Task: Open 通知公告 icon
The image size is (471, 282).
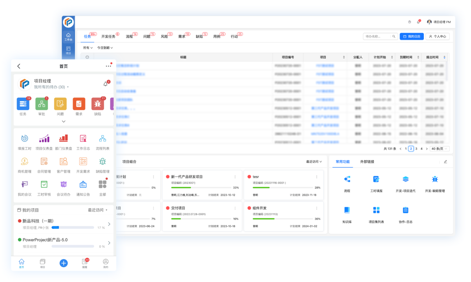Action: click(x=83, y=184)
